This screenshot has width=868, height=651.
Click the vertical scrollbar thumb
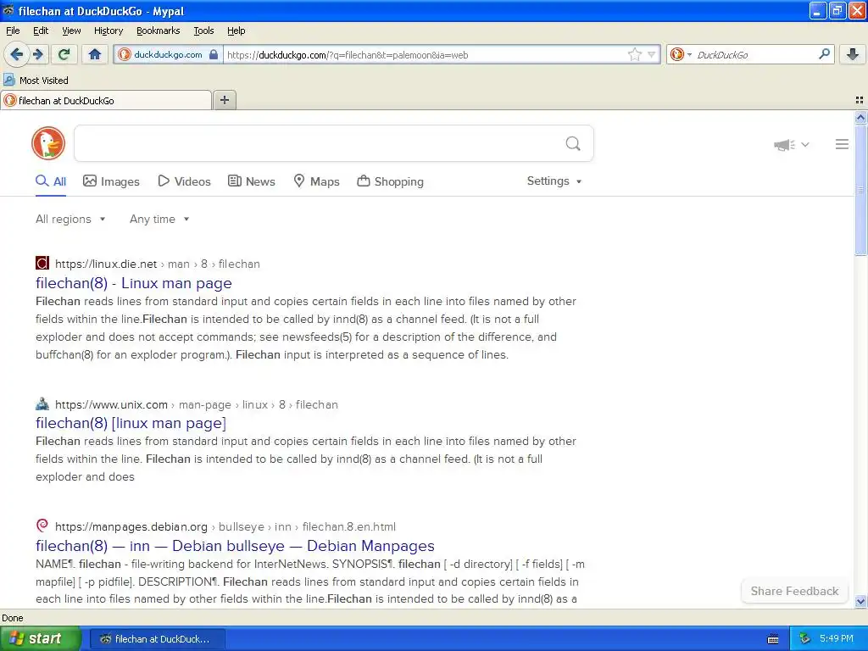click(860, 190)
